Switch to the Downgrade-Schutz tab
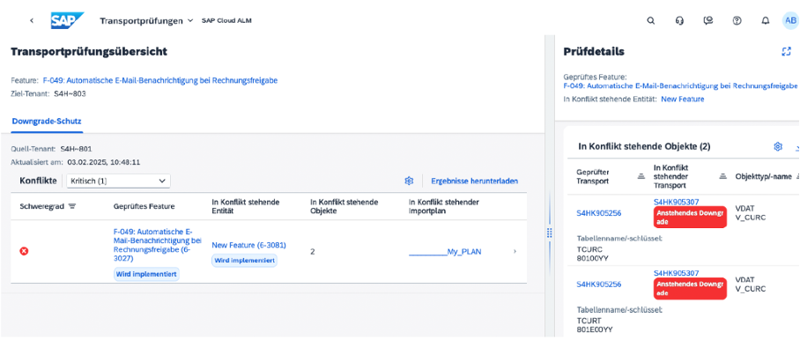800x340 pixels. 47,122
